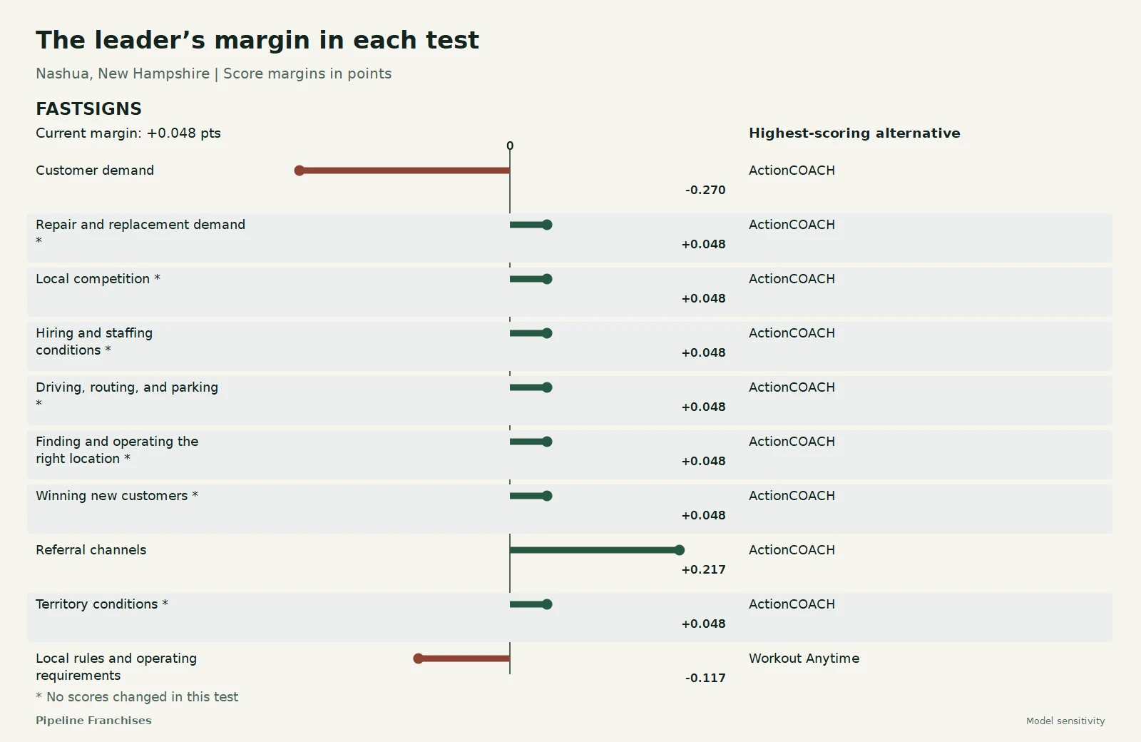Select the 'Referral channels' label
Viewport: 1141px width, 742px height.
pos(91,550)
